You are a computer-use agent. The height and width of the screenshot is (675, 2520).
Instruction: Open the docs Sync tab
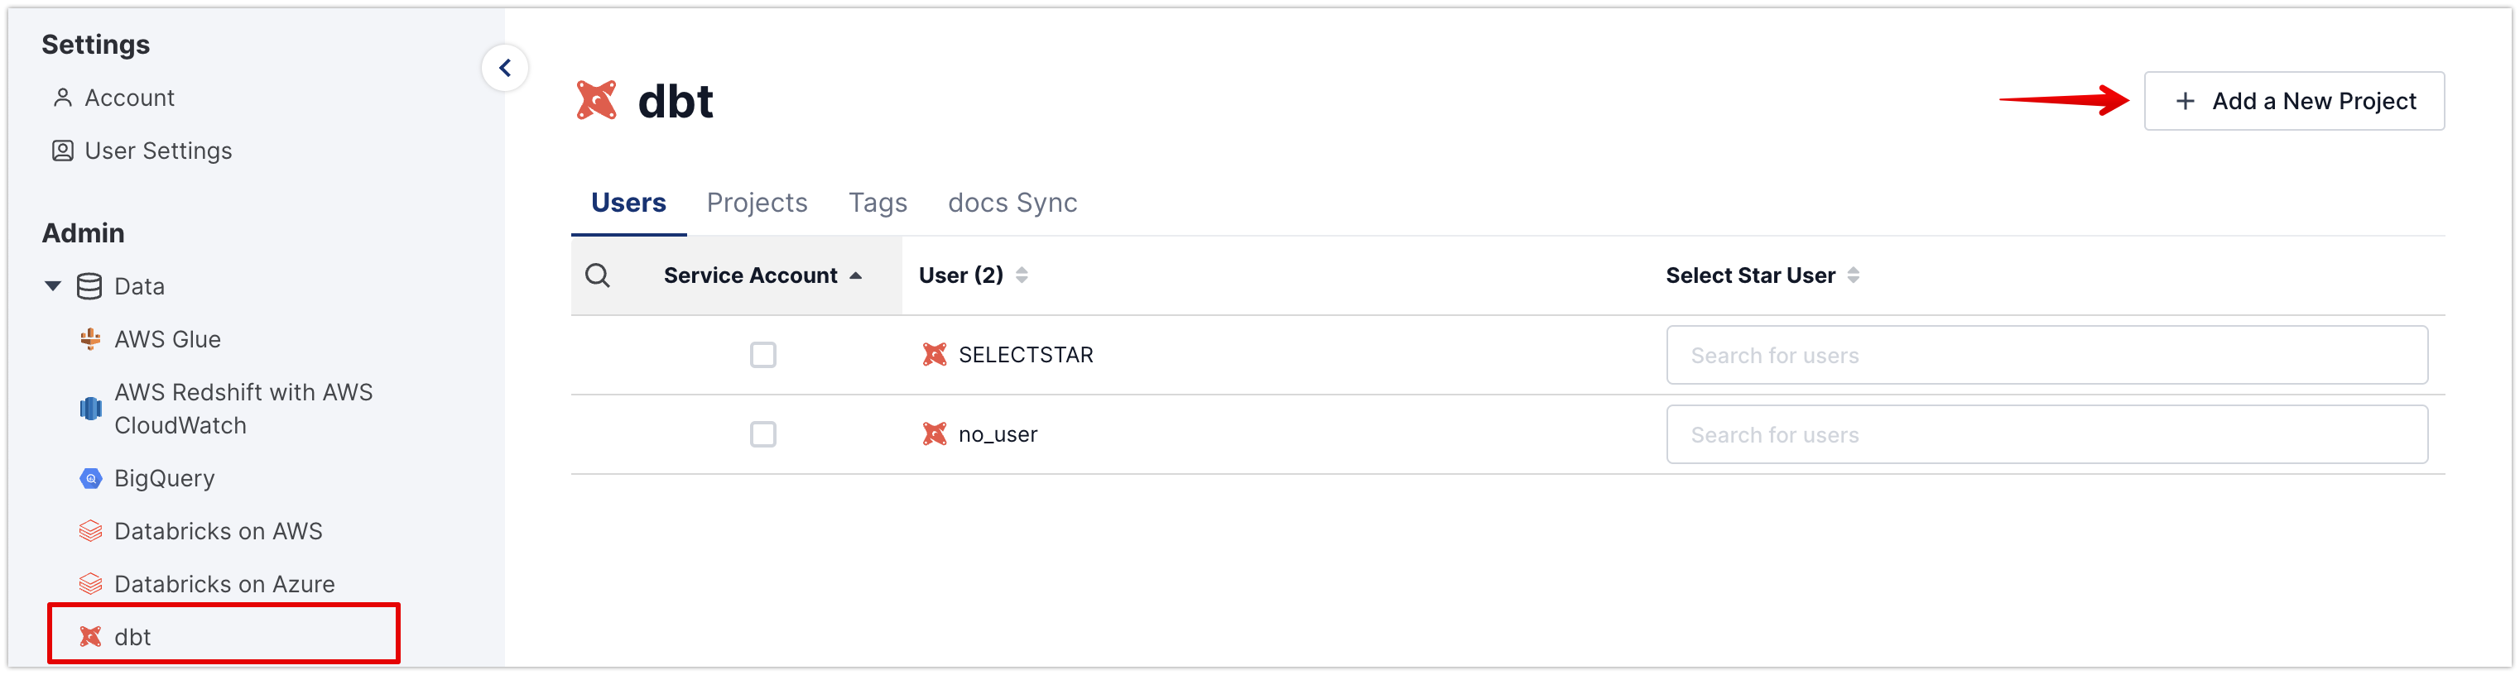(x=1012, y=202)
